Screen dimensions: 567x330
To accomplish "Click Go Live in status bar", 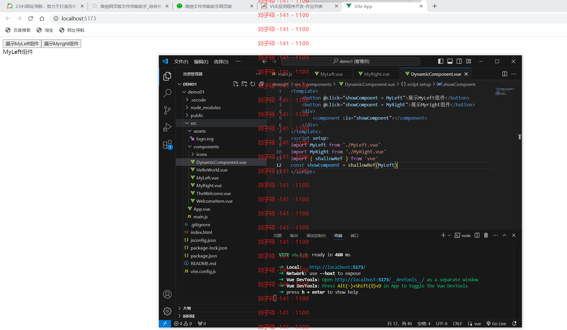I will click(x=496, y=323).
